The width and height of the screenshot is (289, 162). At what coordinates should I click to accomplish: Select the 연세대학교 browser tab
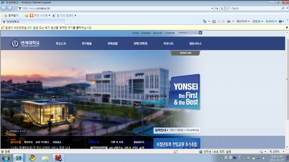coord(33,22)
